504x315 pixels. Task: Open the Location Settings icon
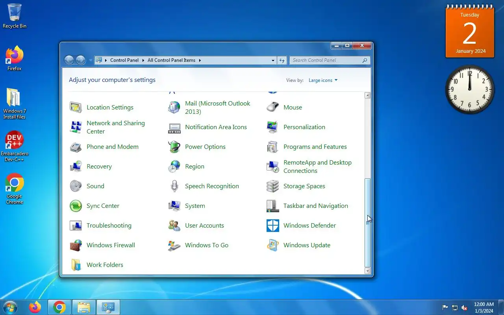click(76, 107)
